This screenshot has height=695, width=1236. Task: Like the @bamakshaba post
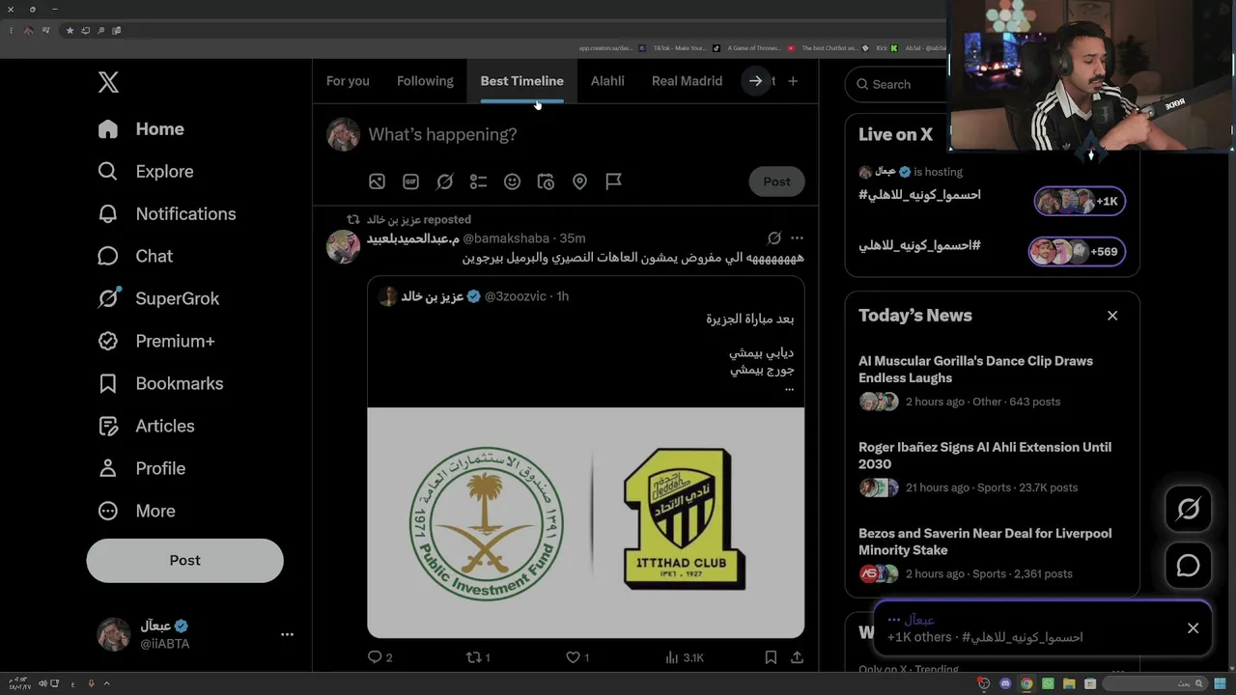tap(577, 657)
